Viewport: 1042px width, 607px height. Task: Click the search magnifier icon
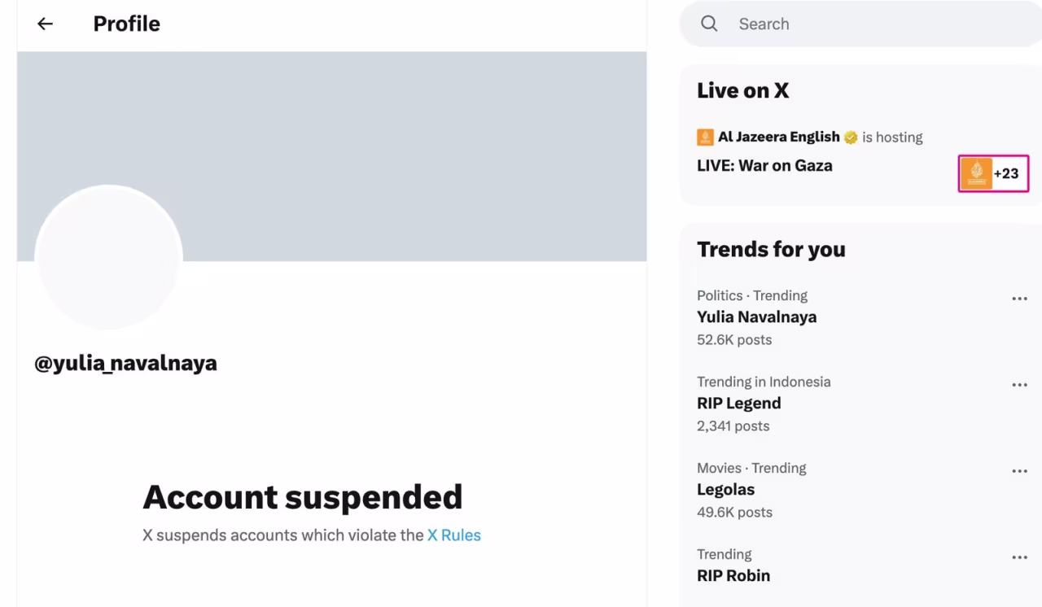point(709,24)
